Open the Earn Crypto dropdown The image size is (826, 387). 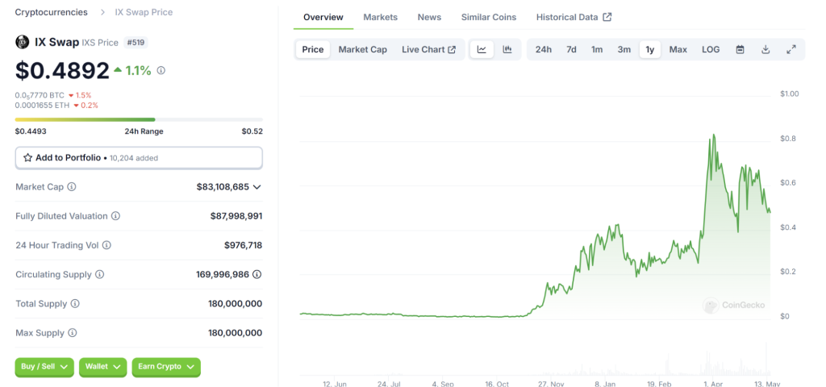[x=166, y=367]
